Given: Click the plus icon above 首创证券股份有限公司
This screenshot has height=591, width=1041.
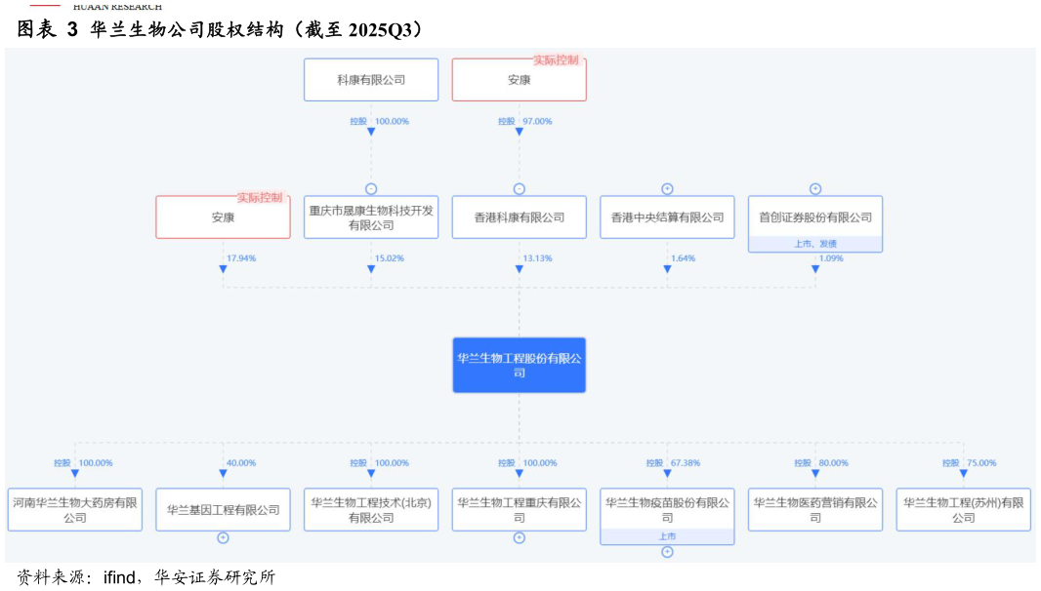Looking at the screenshot, I should pyautogui.click(x=815, y=188).
